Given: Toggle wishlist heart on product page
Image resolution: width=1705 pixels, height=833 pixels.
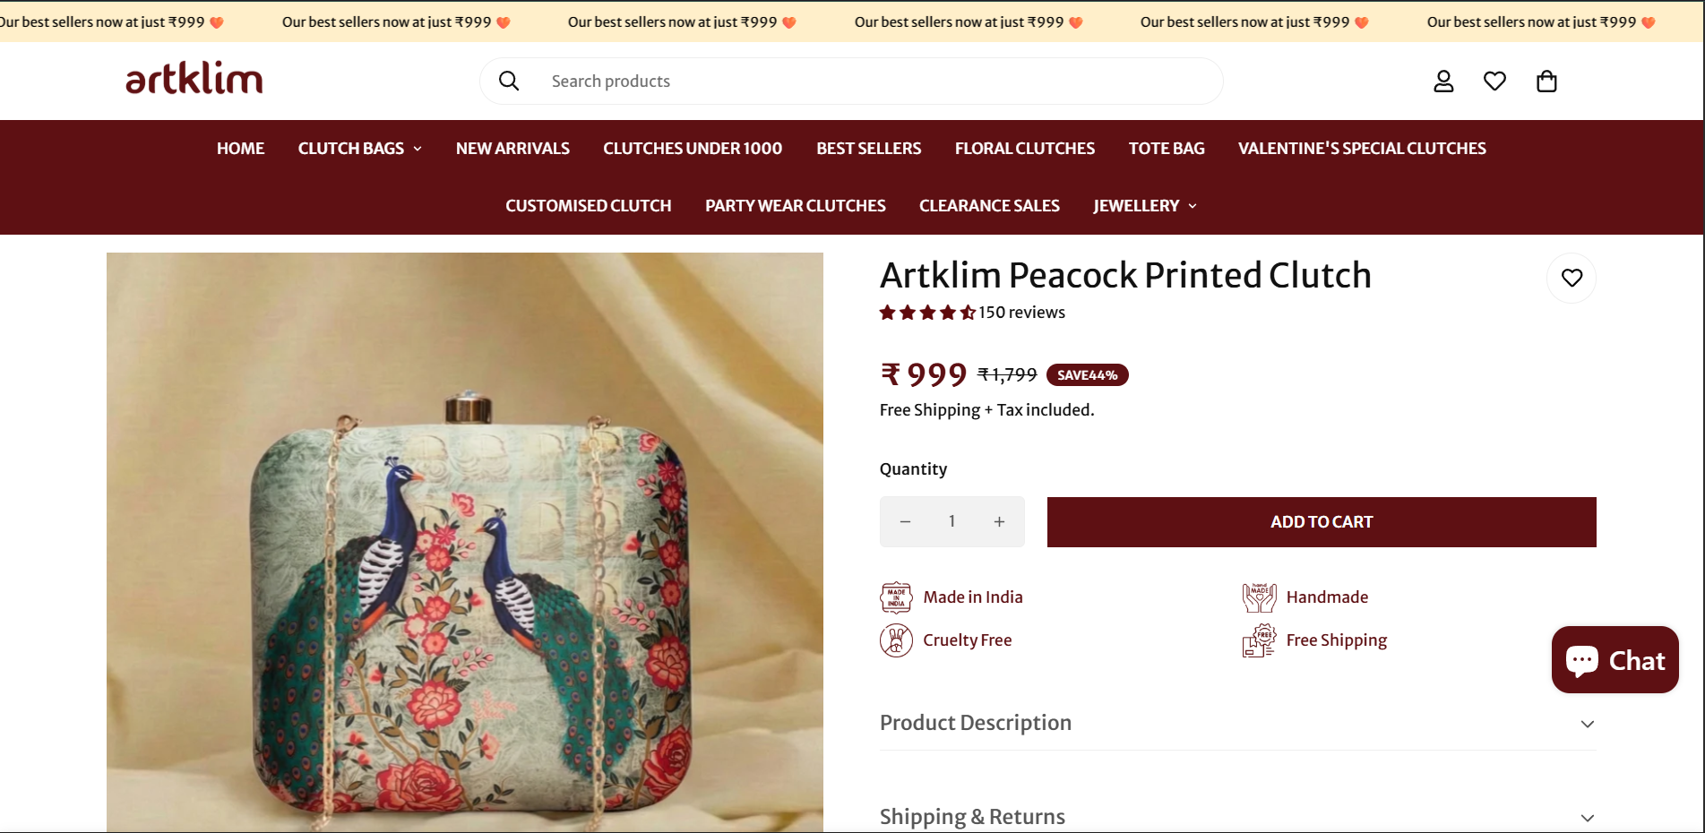Looking at the screenshot, I should pyautogui.click(x=1572, y=278).
